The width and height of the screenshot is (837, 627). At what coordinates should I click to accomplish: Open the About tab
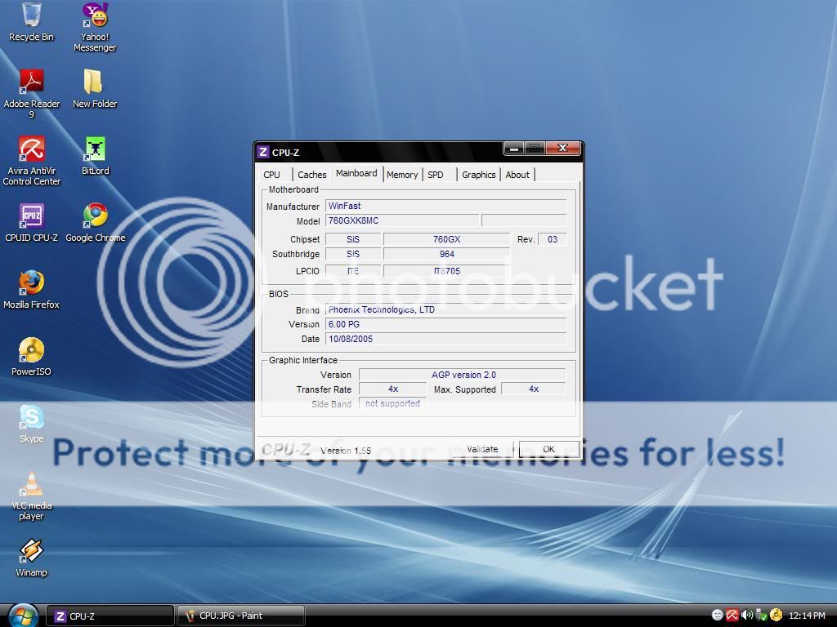coord(517,175)
